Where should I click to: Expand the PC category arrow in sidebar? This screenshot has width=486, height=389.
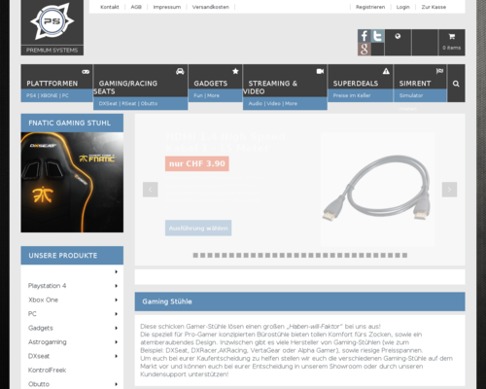tap(116, 314)
